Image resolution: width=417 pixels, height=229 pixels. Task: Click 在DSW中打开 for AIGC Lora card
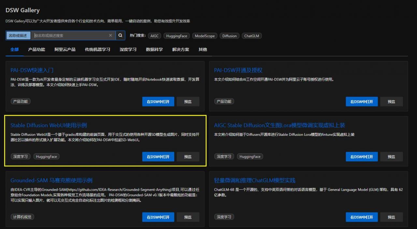362,157
